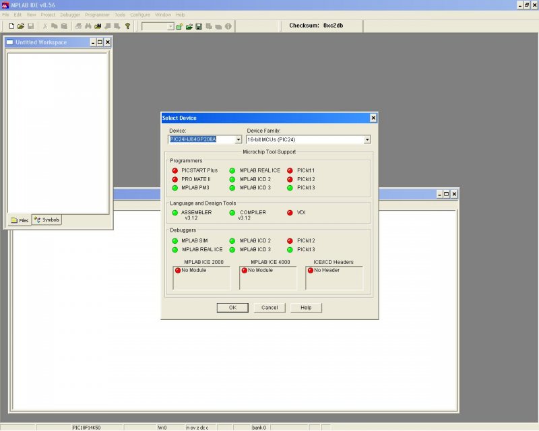The height and width of the screenshot is (431, 539).
Task: Open the build configuration toolbar dropdown
Action: (x=170, y=26)
